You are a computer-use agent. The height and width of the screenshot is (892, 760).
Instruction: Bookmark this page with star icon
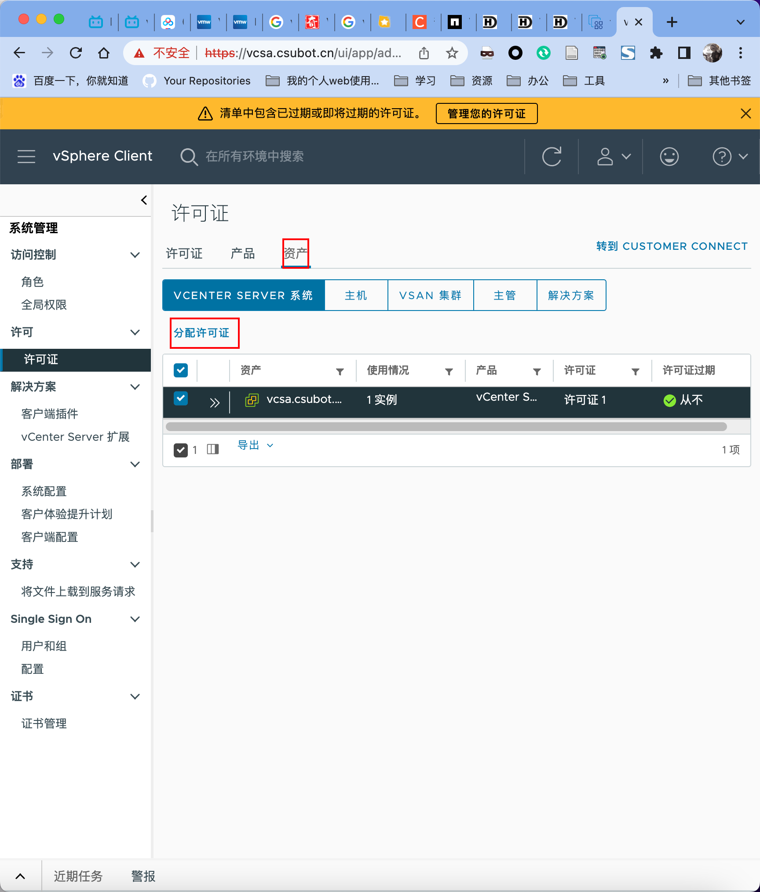(x=452, y=53)
